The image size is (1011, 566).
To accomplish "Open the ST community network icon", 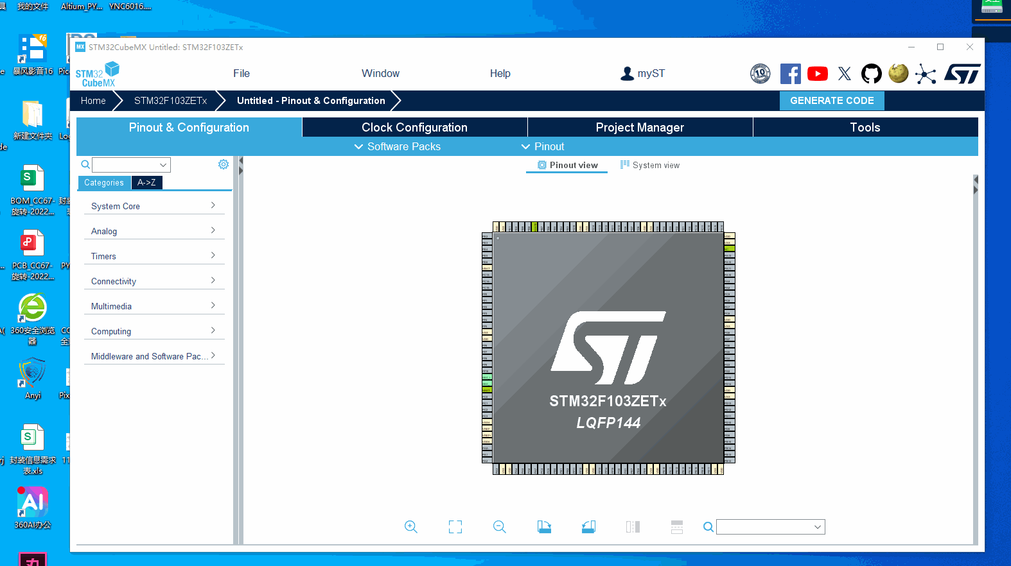I will (x=926, y=74).
